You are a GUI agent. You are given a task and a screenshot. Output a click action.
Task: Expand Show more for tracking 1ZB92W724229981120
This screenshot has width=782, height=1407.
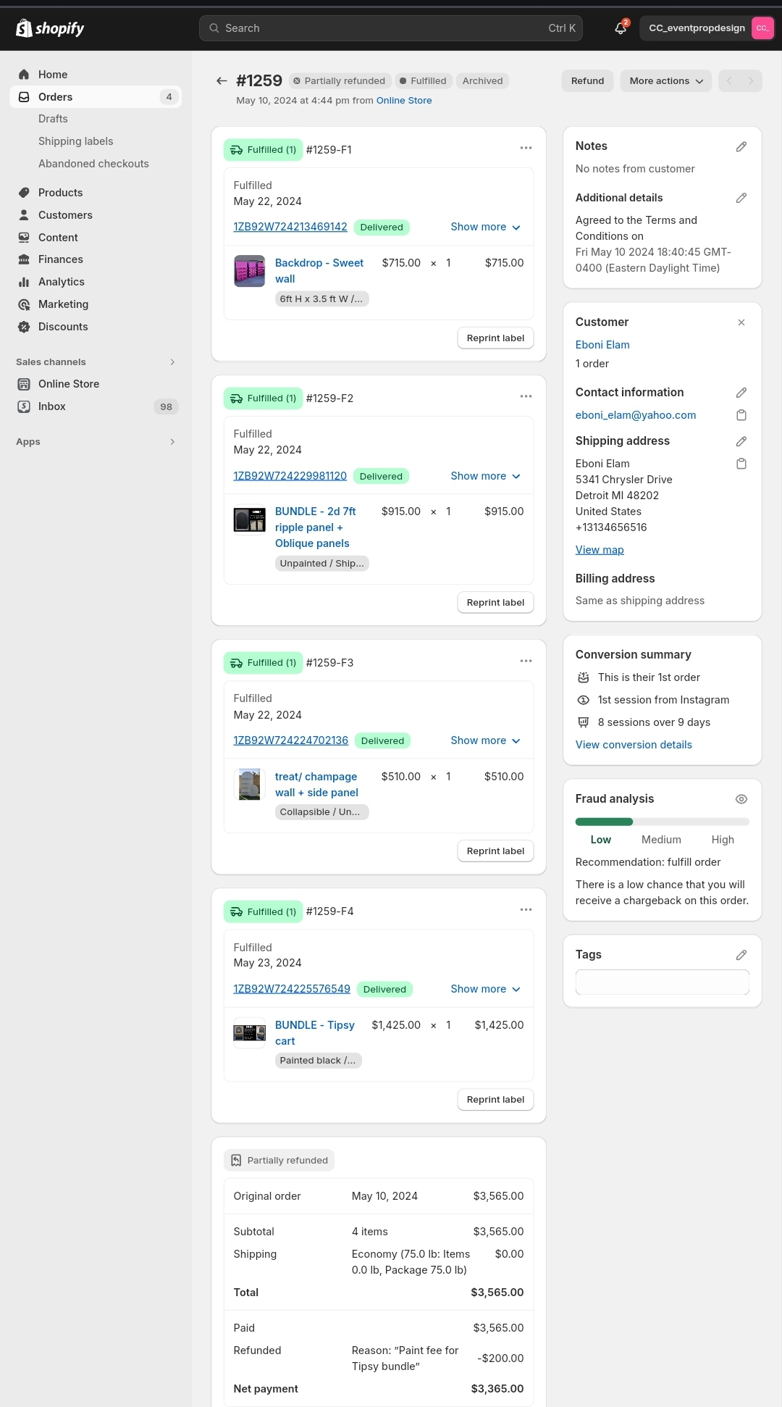point(485,476)
